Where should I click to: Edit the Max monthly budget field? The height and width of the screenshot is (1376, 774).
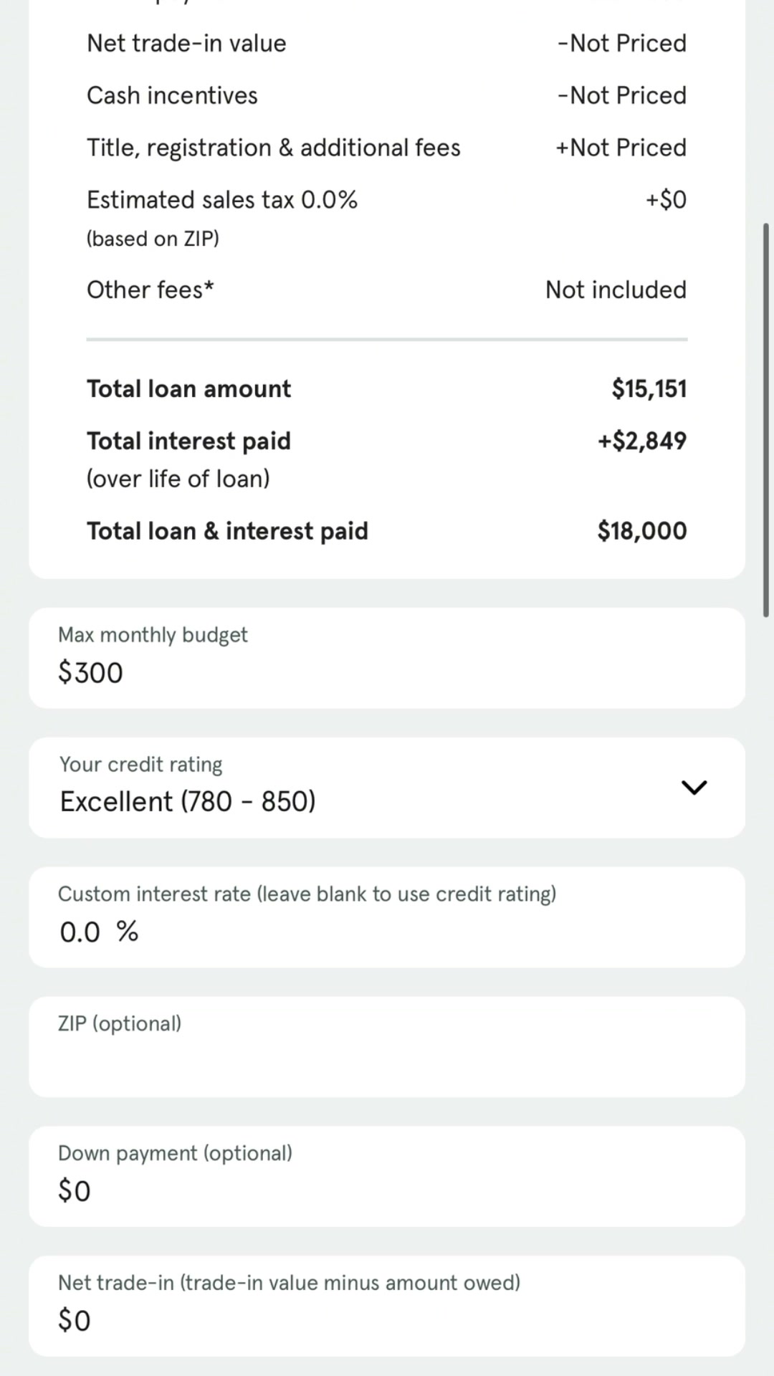coord(387,658)
